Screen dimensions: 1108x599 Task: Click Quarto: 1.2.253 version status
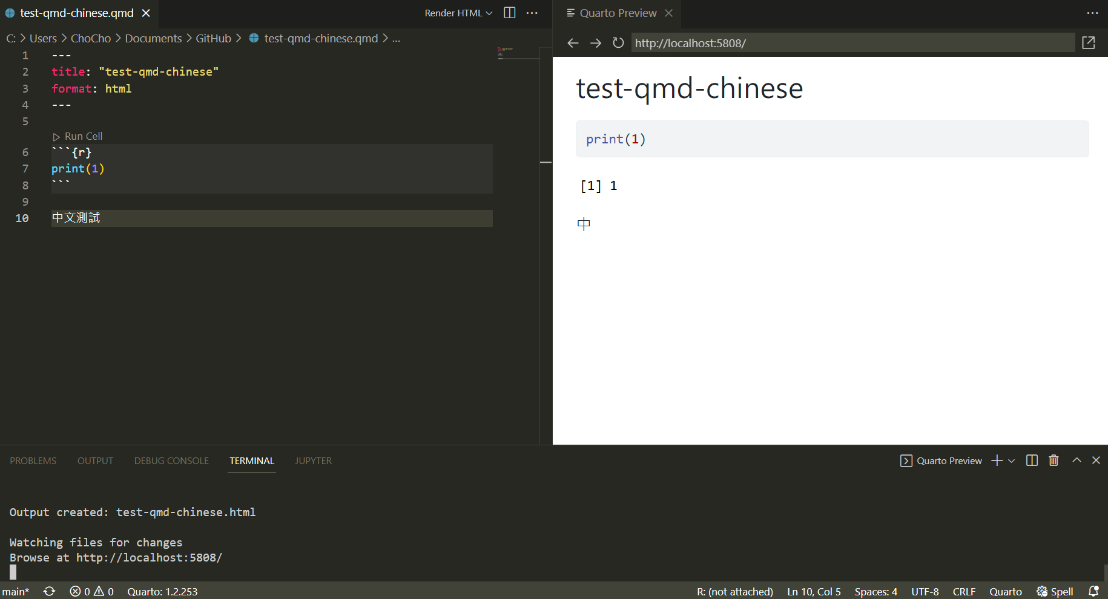162,591
